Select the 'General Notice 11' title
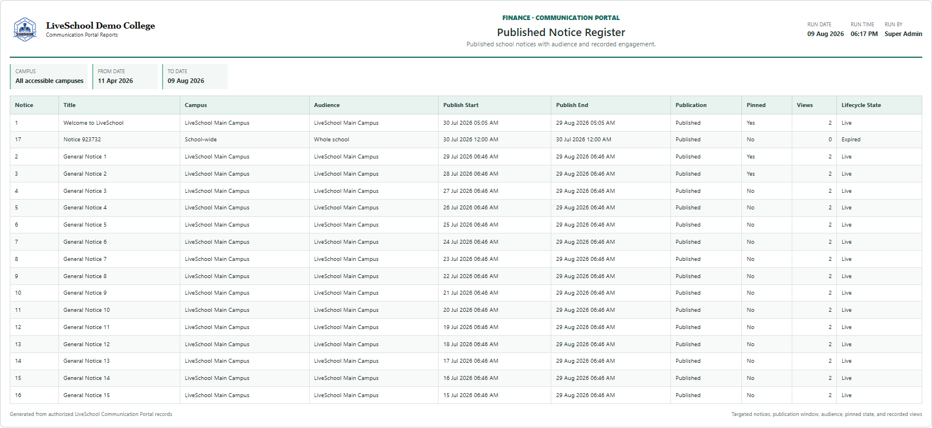 [86, 327]
